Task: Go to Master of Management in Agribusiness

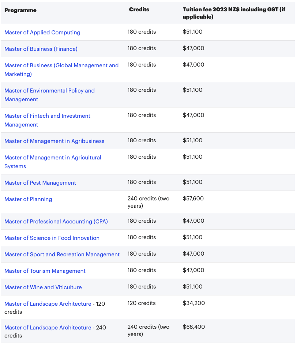Action: point(54,141)
